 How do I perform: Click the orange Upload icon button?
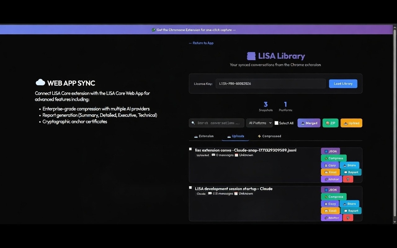(x=351, y=123)
